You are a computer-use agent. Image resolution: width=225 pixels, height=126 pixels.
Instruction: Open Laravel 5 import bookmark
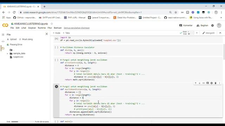tap(99, 17)
